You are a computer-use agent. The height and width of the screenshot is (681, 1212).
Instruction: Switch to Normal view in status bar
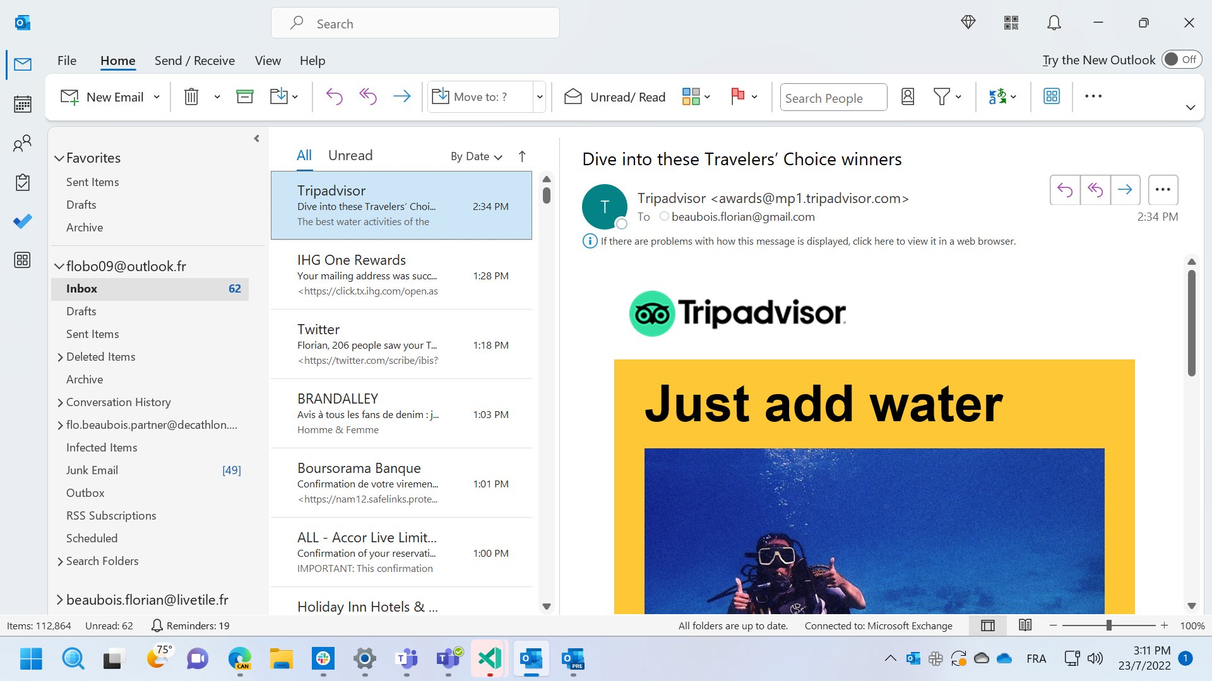tap(988, 626)
